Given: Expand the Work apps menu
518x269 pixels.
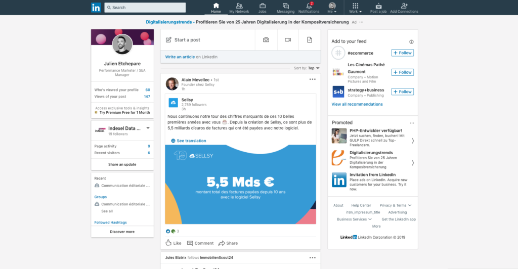Looking at the screenshot, I should click(x=355, y=8).
